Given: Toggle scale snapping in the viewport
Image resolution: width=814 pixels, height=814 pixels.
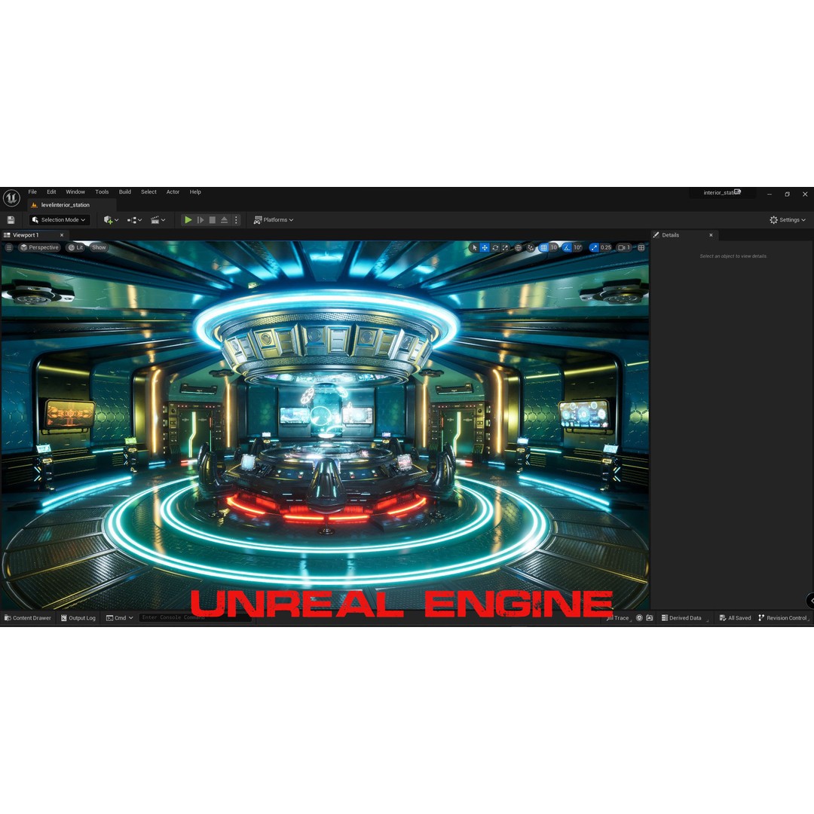Looking at the screenshot, I should tap(594, 248).
